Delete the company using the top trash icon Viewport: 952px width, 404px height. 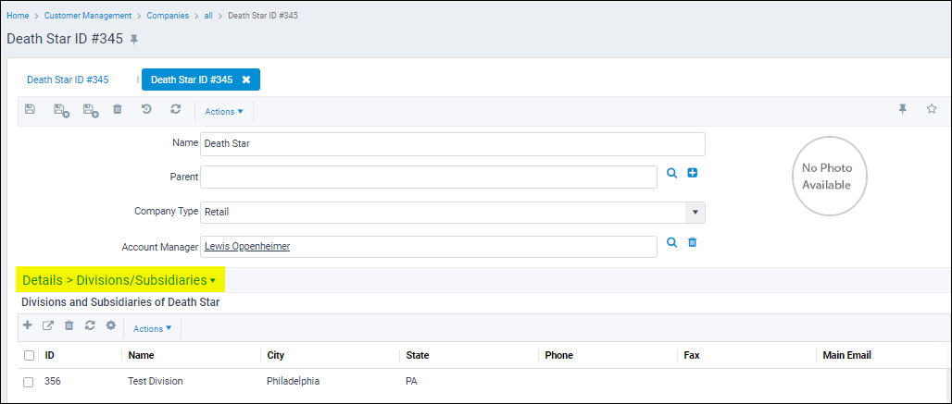pyautogui.click(x=118, y=109)
